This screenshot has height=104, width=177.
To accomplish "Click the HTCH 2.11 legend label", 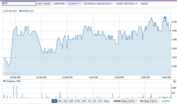I will click(28, 11).
